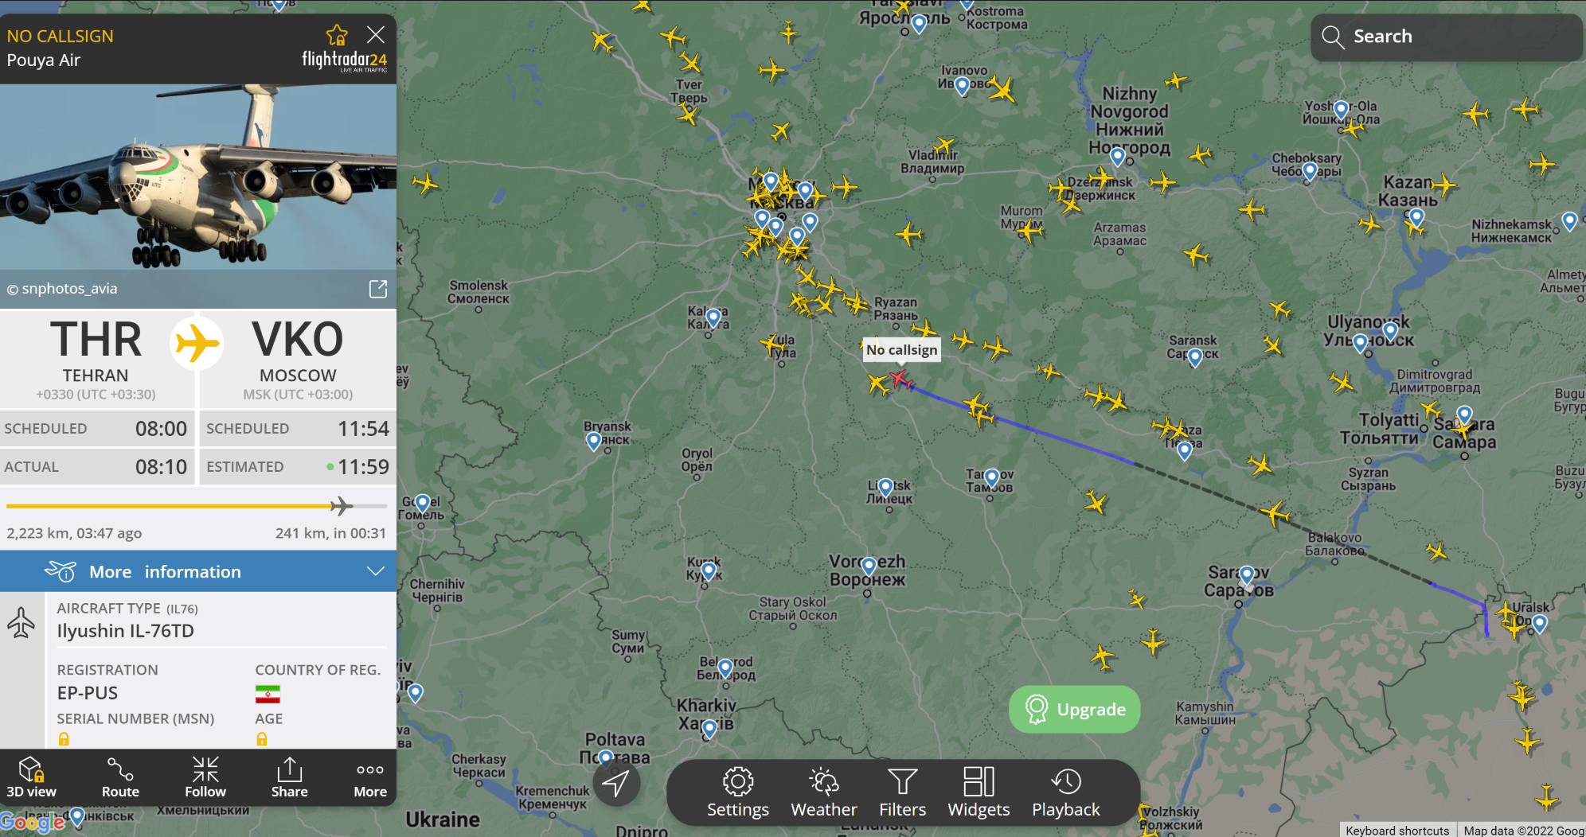Click the flight progress bar
Screen dimensions: 1586x837
(x=197, y=506)
